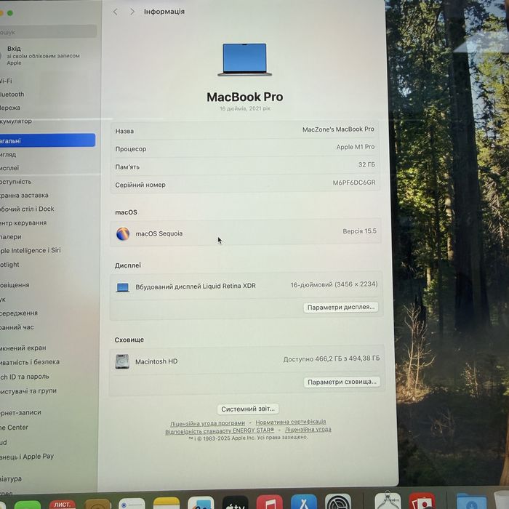509x509 pixels.
Task: Click the MacBook Pro laptop image
Action: [245, 60]
